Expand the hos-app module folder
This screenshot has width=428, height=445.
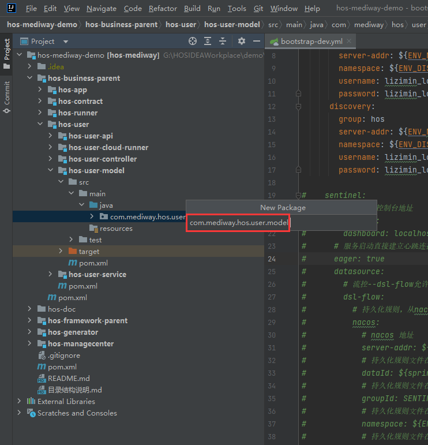[40, 89]
